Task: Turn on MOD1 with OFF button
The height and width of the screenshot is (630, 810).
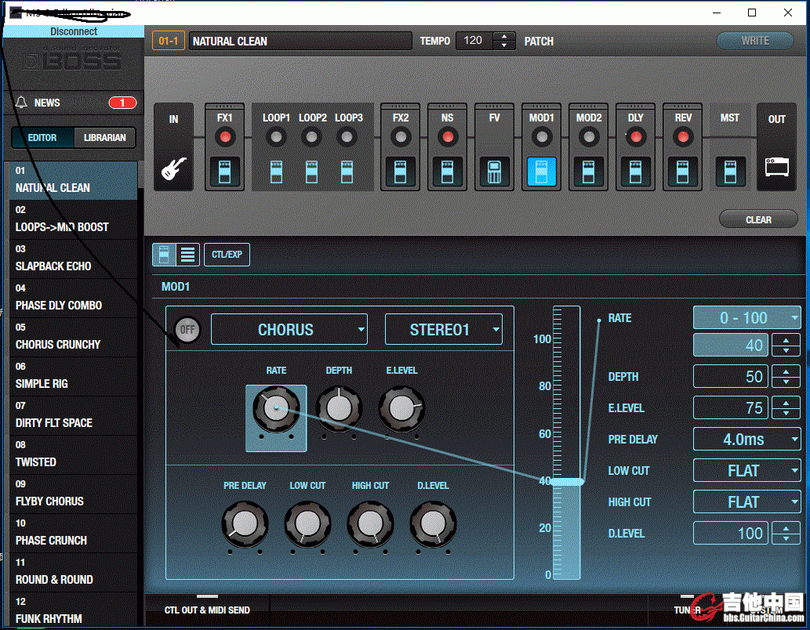Action: pyautogui.click(x=187, y=329)
